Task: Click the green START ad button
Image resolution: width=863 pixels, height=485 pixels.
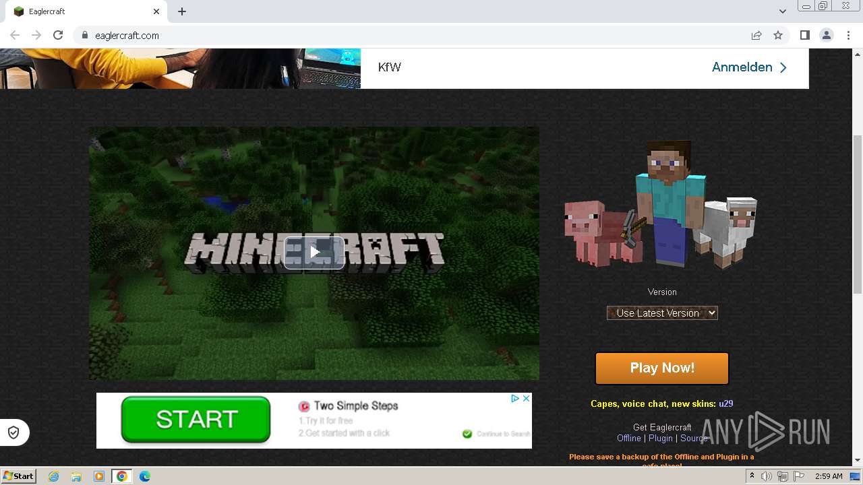Action: [196, 419]
